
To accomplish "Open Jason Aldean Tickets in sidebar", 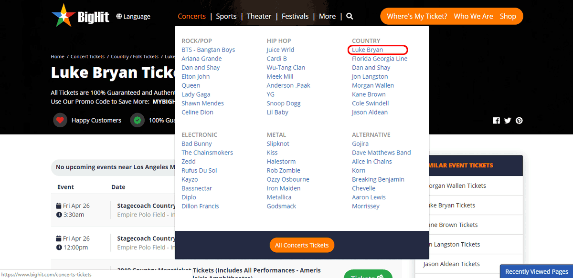I will pos(452,264).
